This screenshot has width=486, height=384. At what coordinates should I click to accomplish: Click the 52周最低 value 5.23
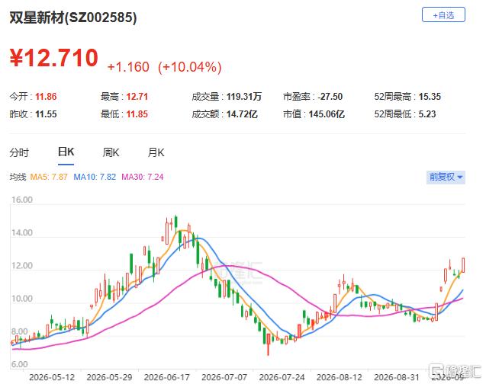pos(427,114)
